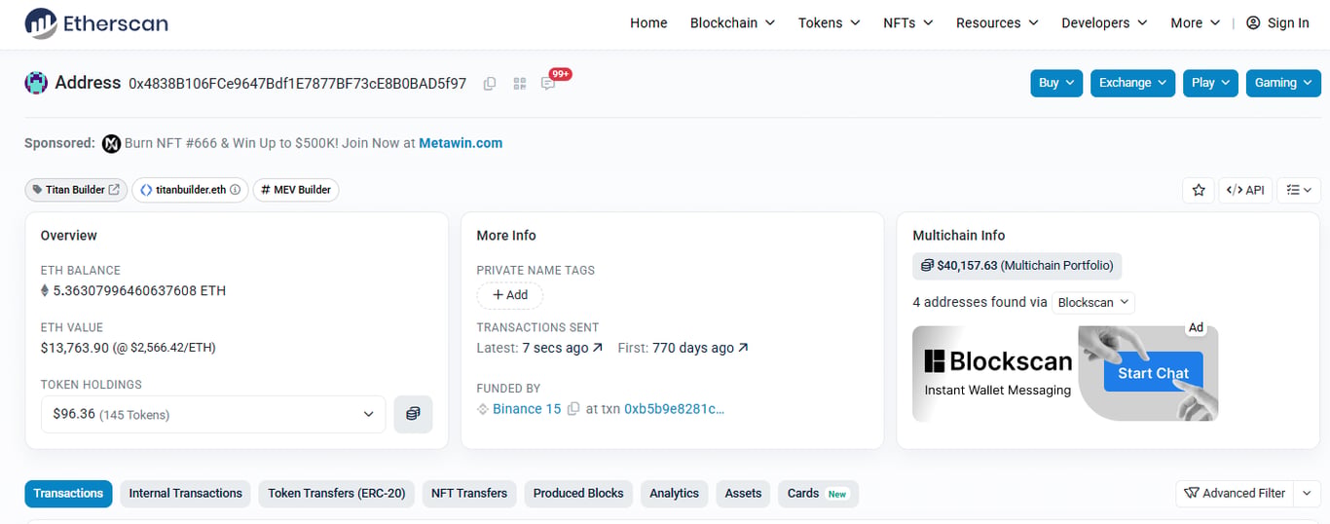
Task: Click the Metawin sponsor logo icon
Action: pos(111,143)
